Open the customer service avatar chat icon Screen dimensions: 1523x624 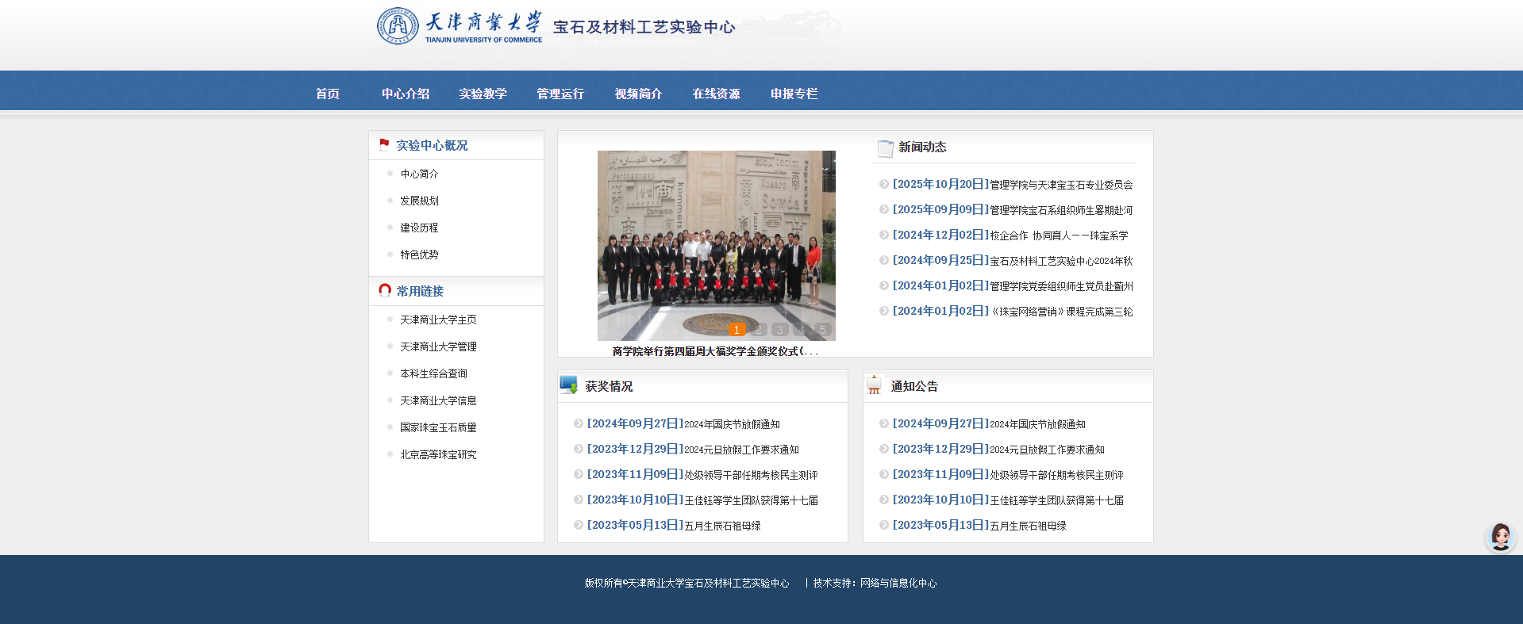(x=1500, y=537)
